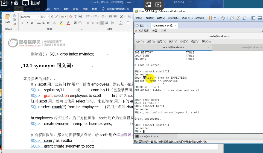Select the Format Painter brush icon

click(x=14, y=24)
